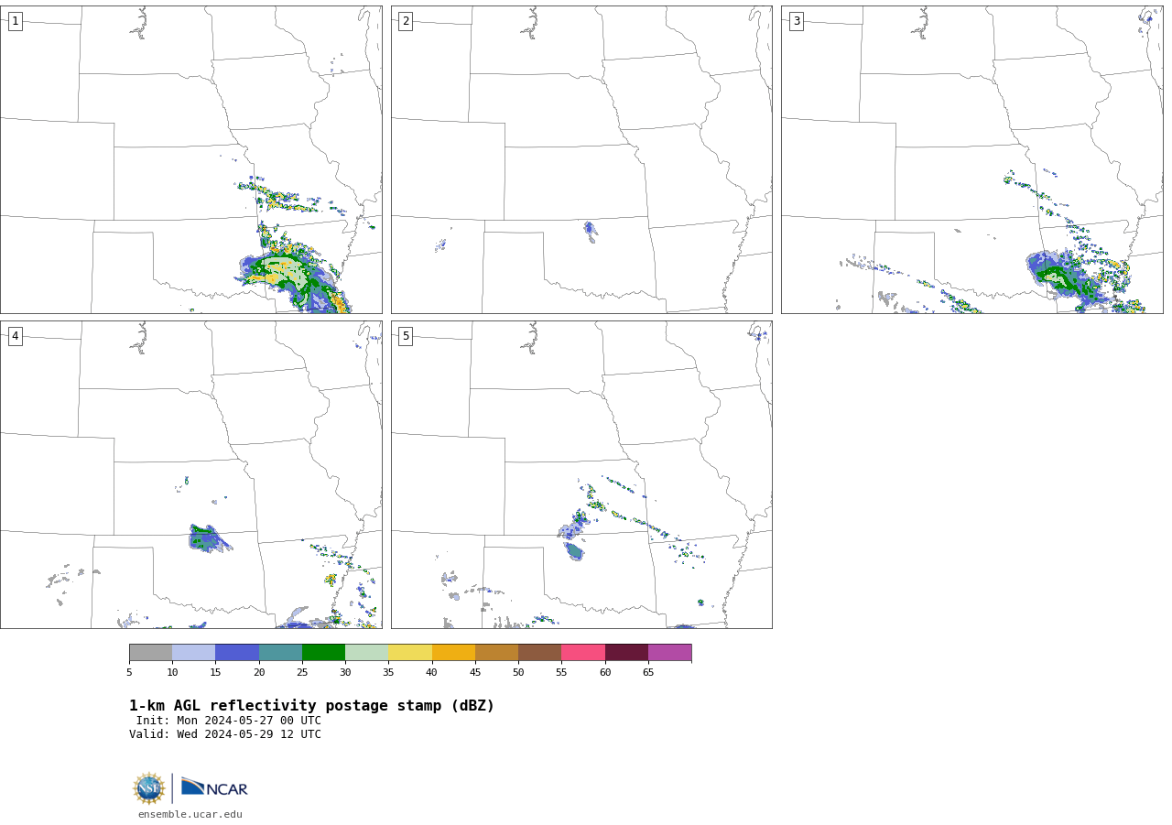Viewport: 1172px width, 825px height.
Task: Click the colorbar tick label 50
Action: (518, 673)
